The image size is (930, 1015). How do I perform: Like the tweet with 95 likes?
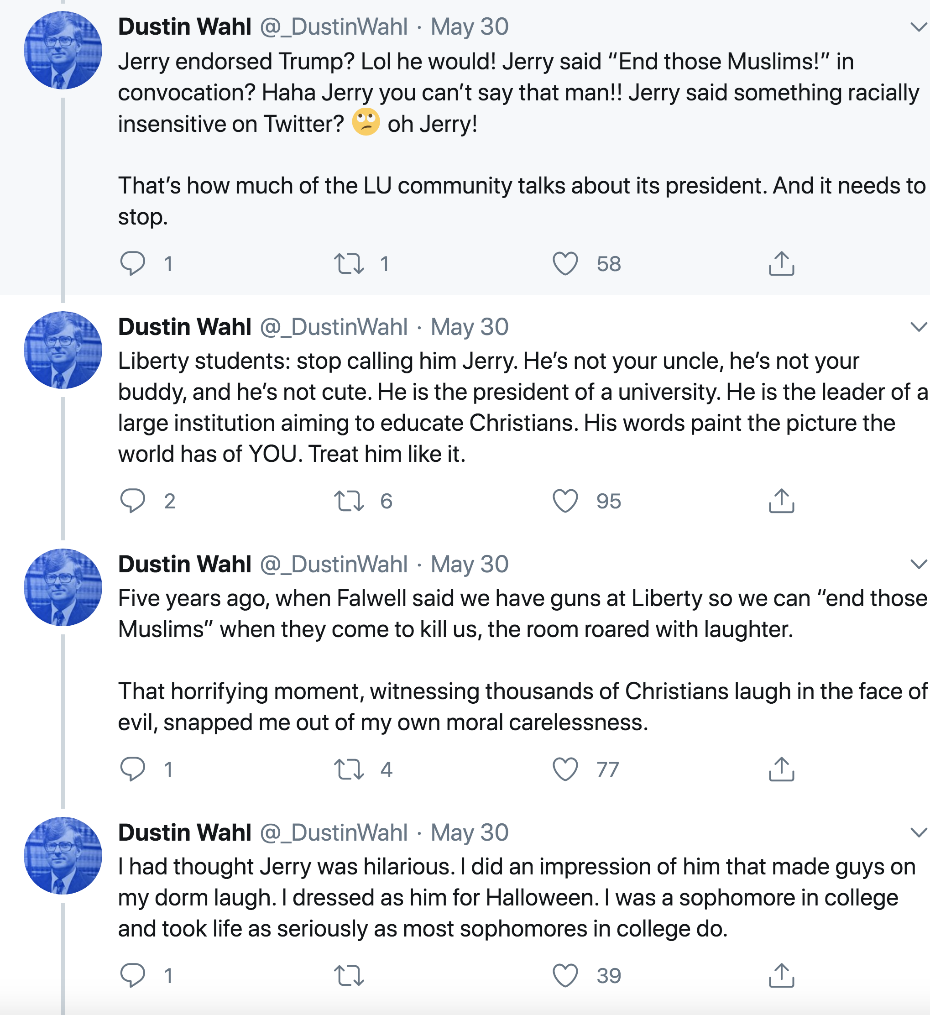point(565,501)
